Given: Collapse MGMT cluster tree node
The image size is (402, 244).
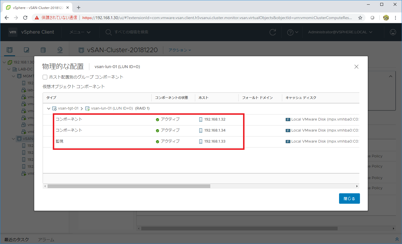Looking at the screenshot, I should pos(14,76).
